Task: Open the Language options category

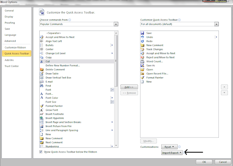Action: (x=11, y=35)
